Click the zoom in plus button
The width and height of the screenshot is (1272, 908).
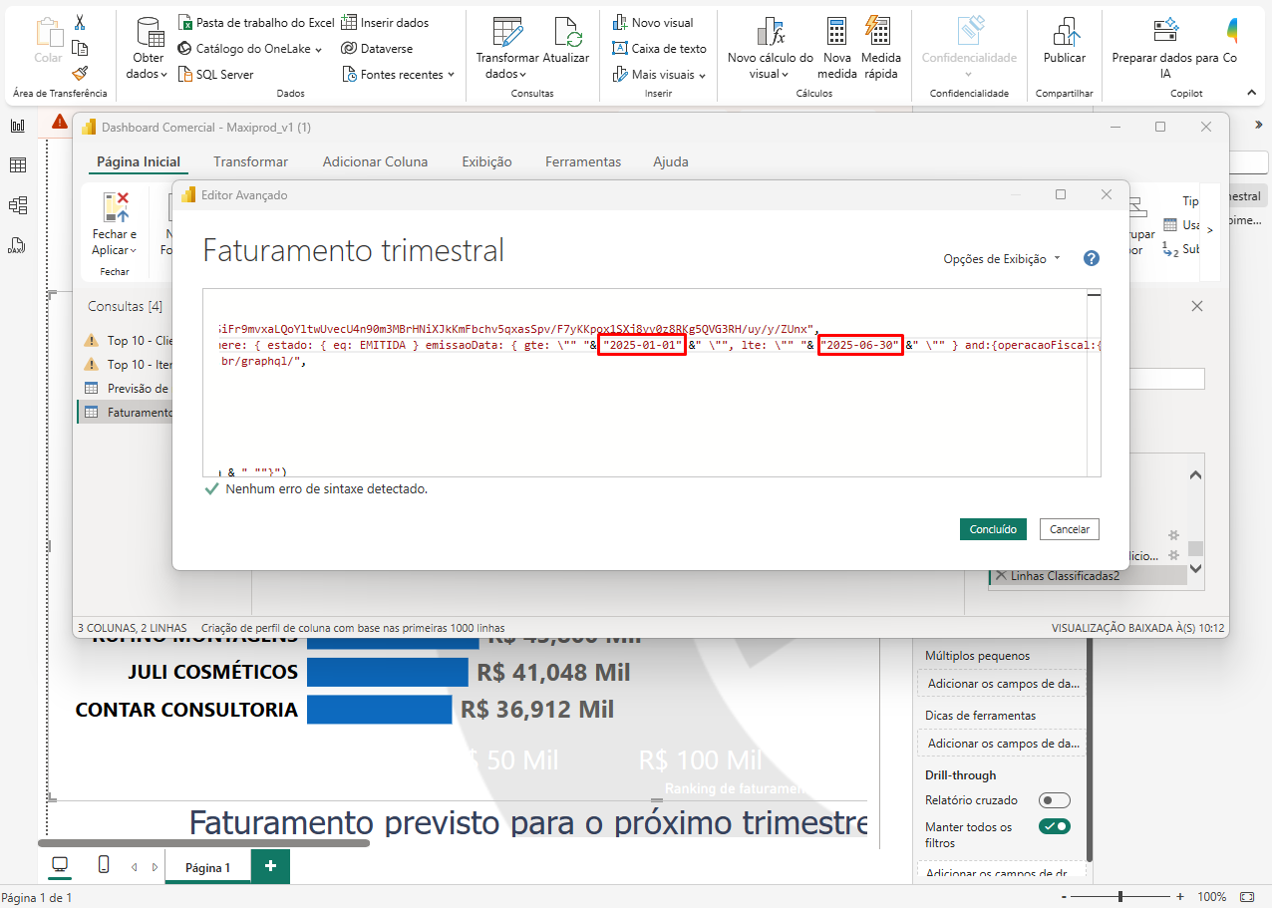click(1180, 896)
